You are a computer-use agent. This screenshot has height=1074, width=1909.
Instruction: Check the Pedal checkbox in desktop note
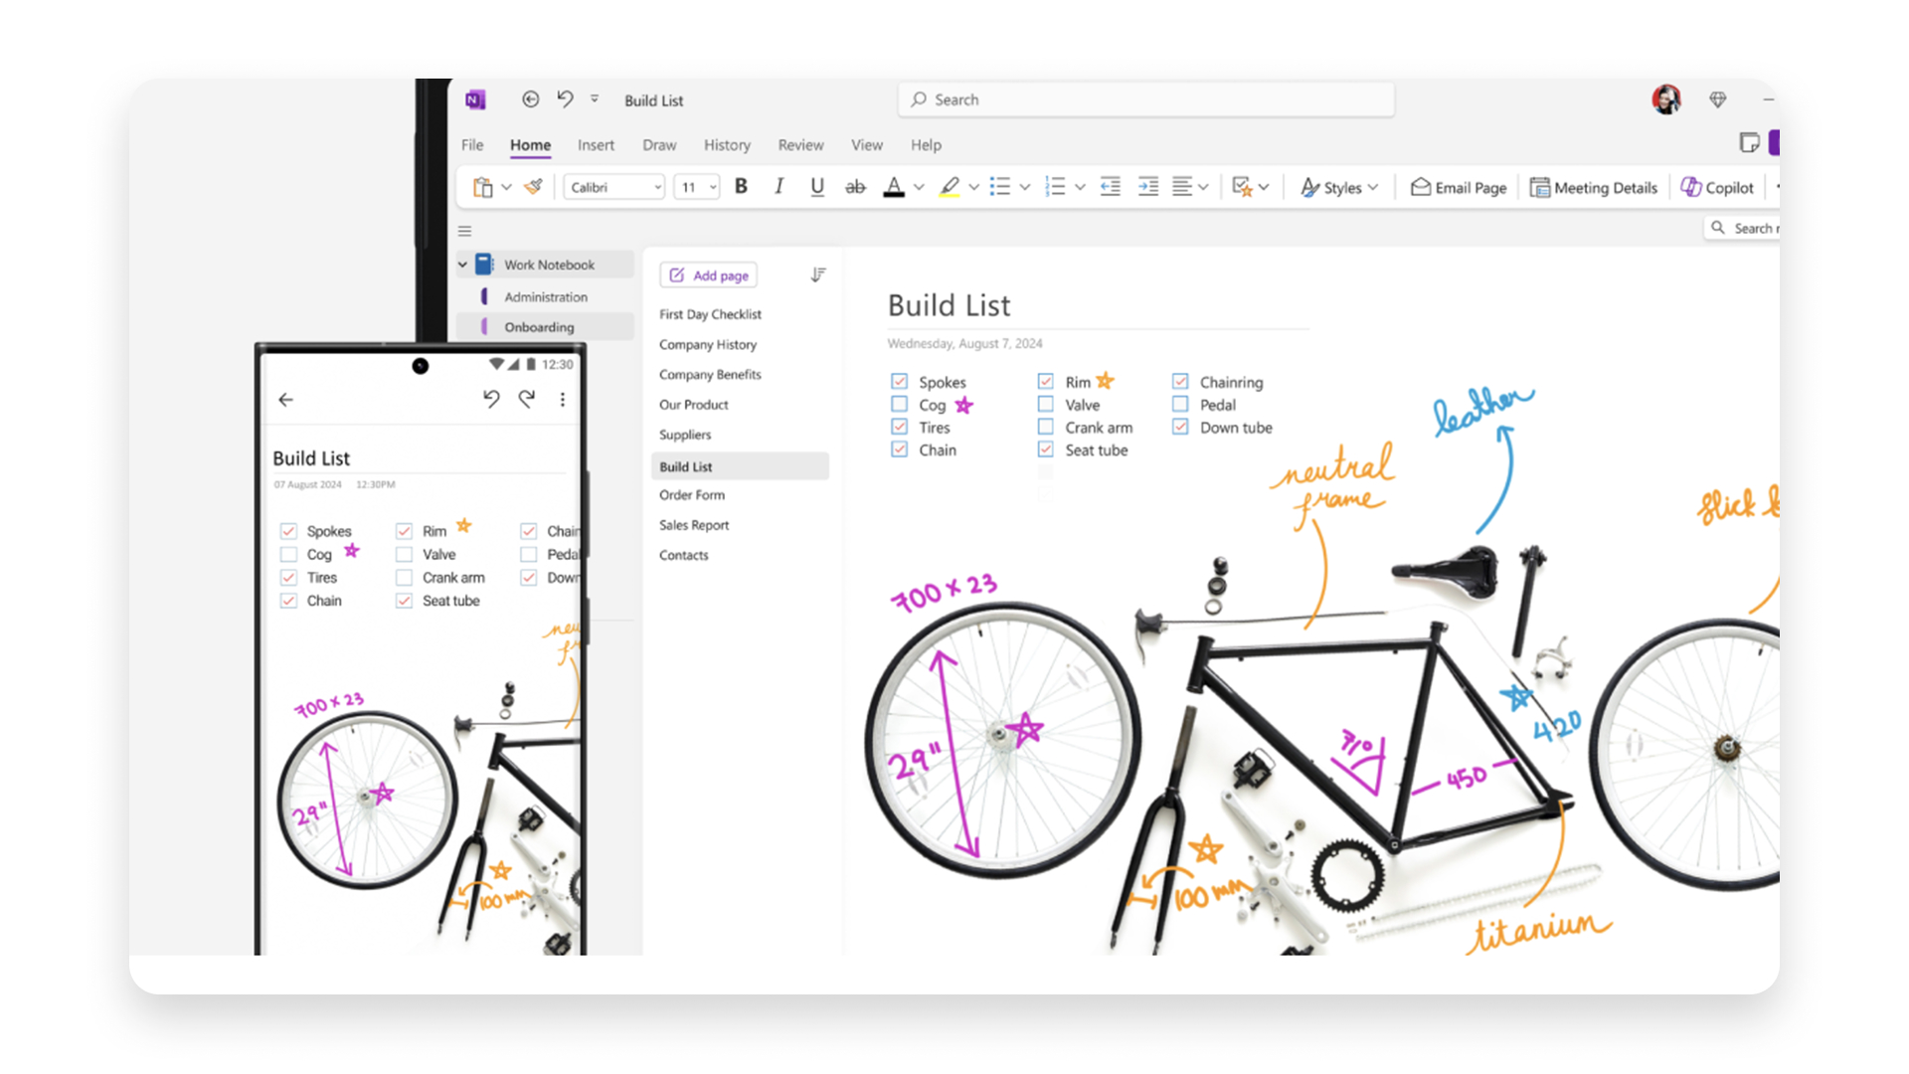1180,405
